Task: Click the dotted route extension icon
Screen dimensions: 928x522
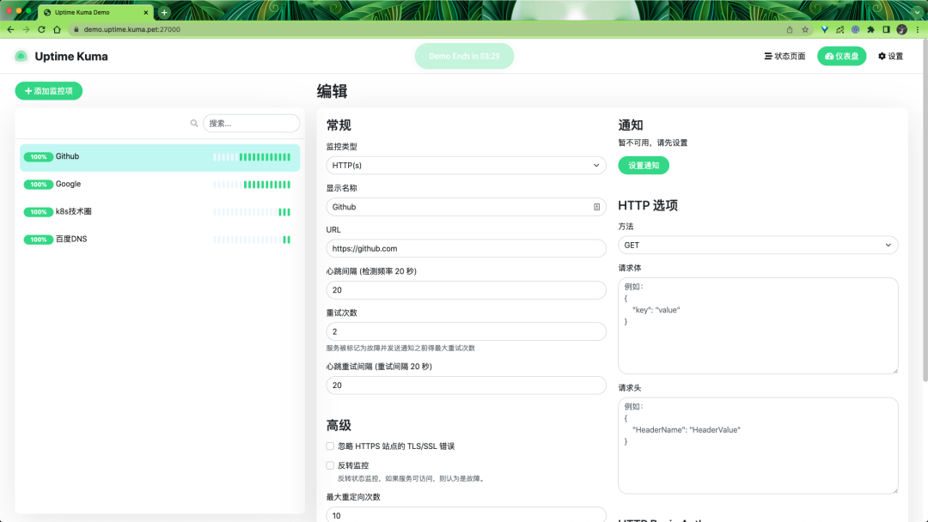Action: coord(839,29)
